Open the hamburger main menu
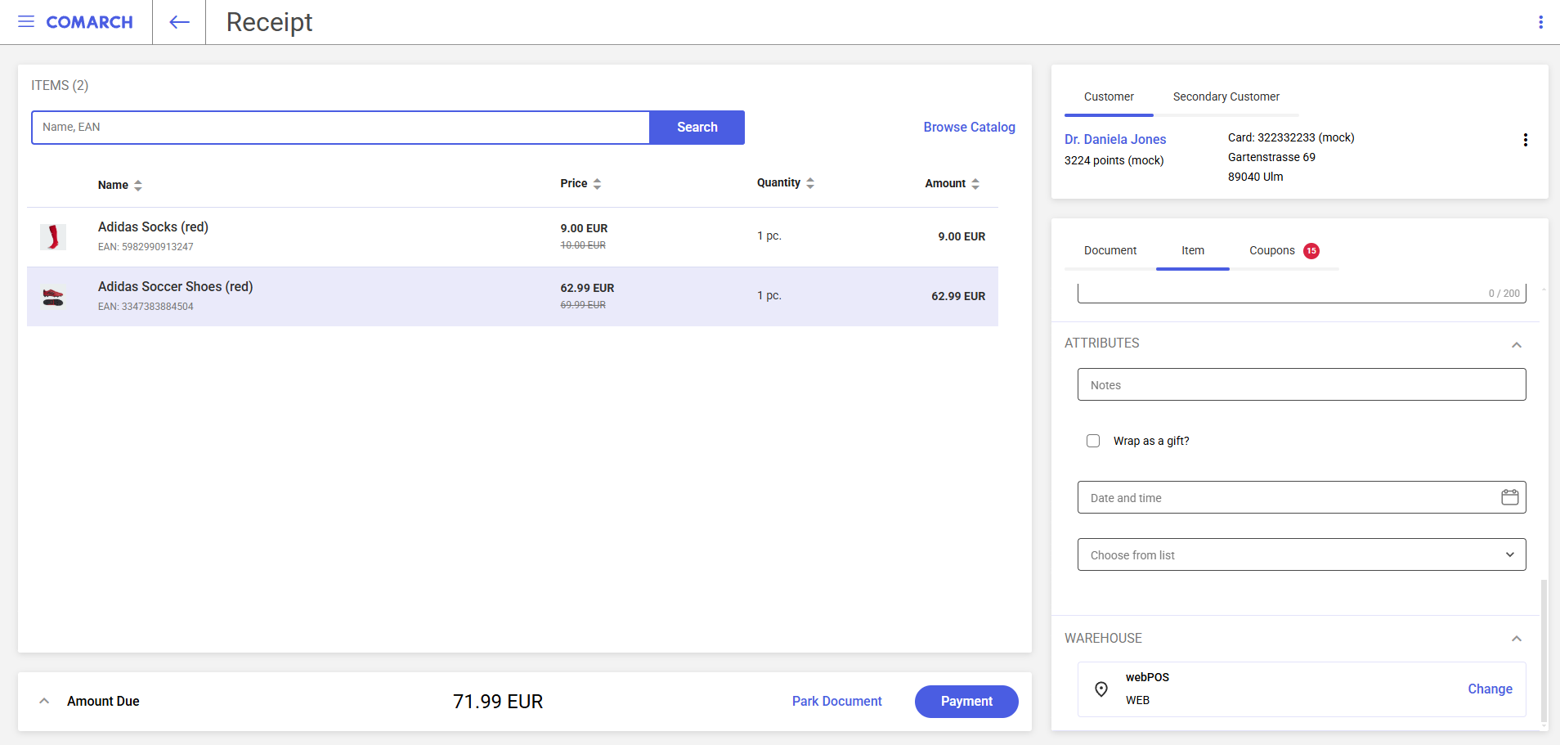 tap(26, 22)
